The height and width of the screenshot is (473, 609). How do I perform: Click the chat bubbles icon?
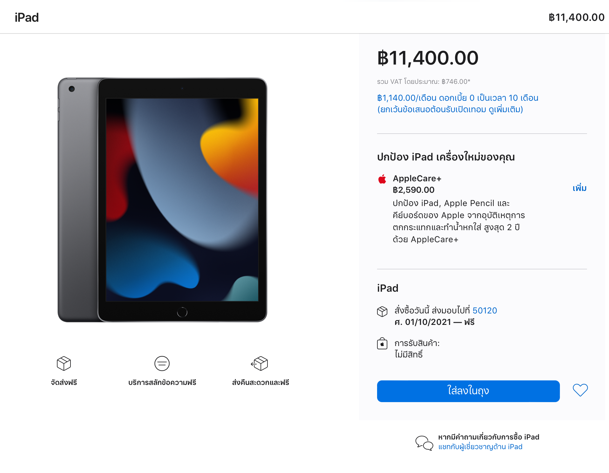tap(424, 443)
